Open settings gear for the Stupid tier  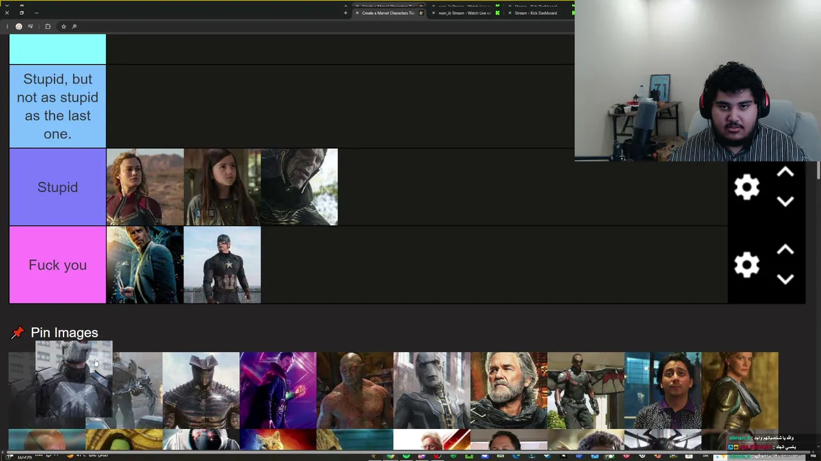click(747, 187)
